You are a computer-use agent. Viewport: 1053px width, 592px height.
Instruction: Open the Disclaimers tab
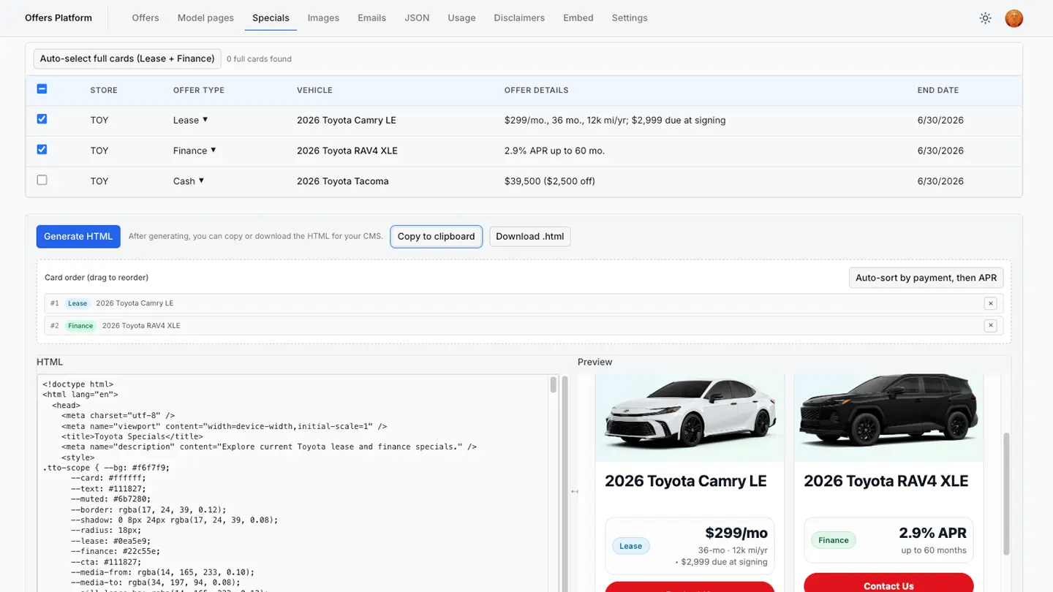click(519, 18)
